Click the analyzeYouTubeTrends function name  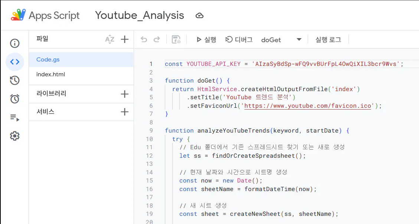(233, 131)
